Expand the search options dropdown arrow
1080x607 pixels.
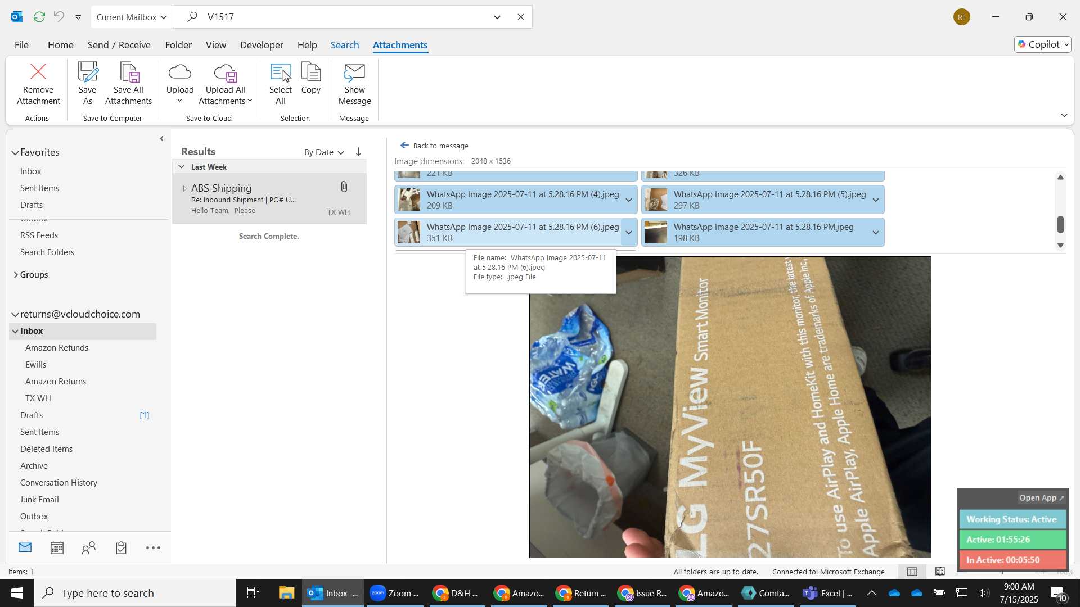(497, 17)
